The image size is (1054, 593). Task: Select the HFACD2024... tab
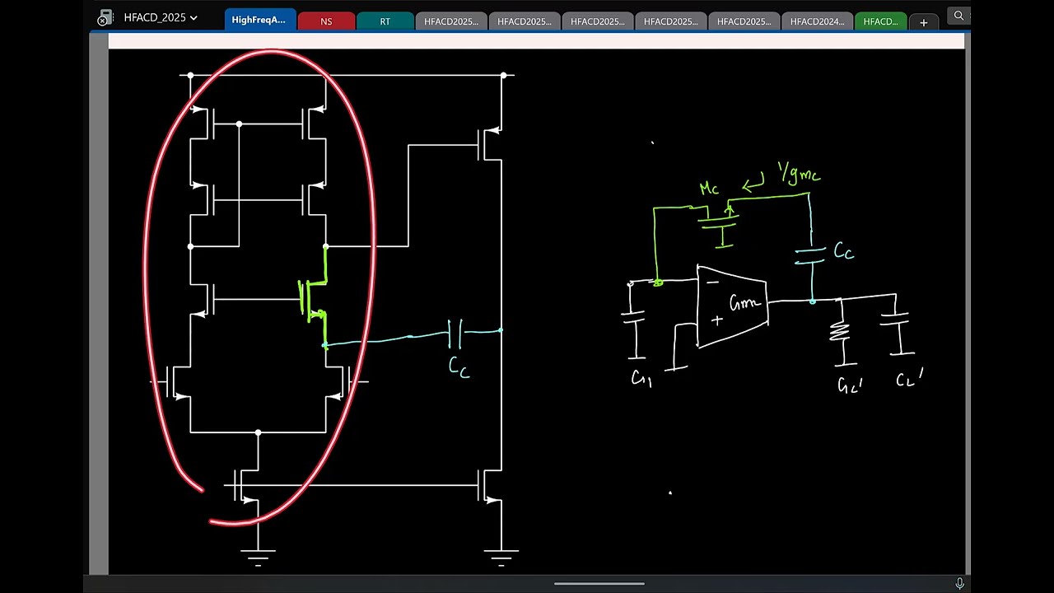click(x=817, y=21)
